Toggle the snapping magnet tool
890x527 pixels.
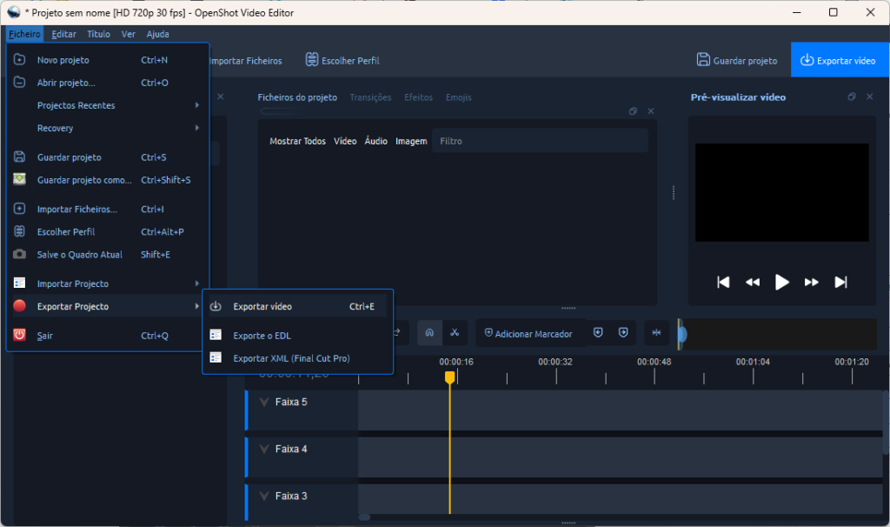(x=429, y=333)
